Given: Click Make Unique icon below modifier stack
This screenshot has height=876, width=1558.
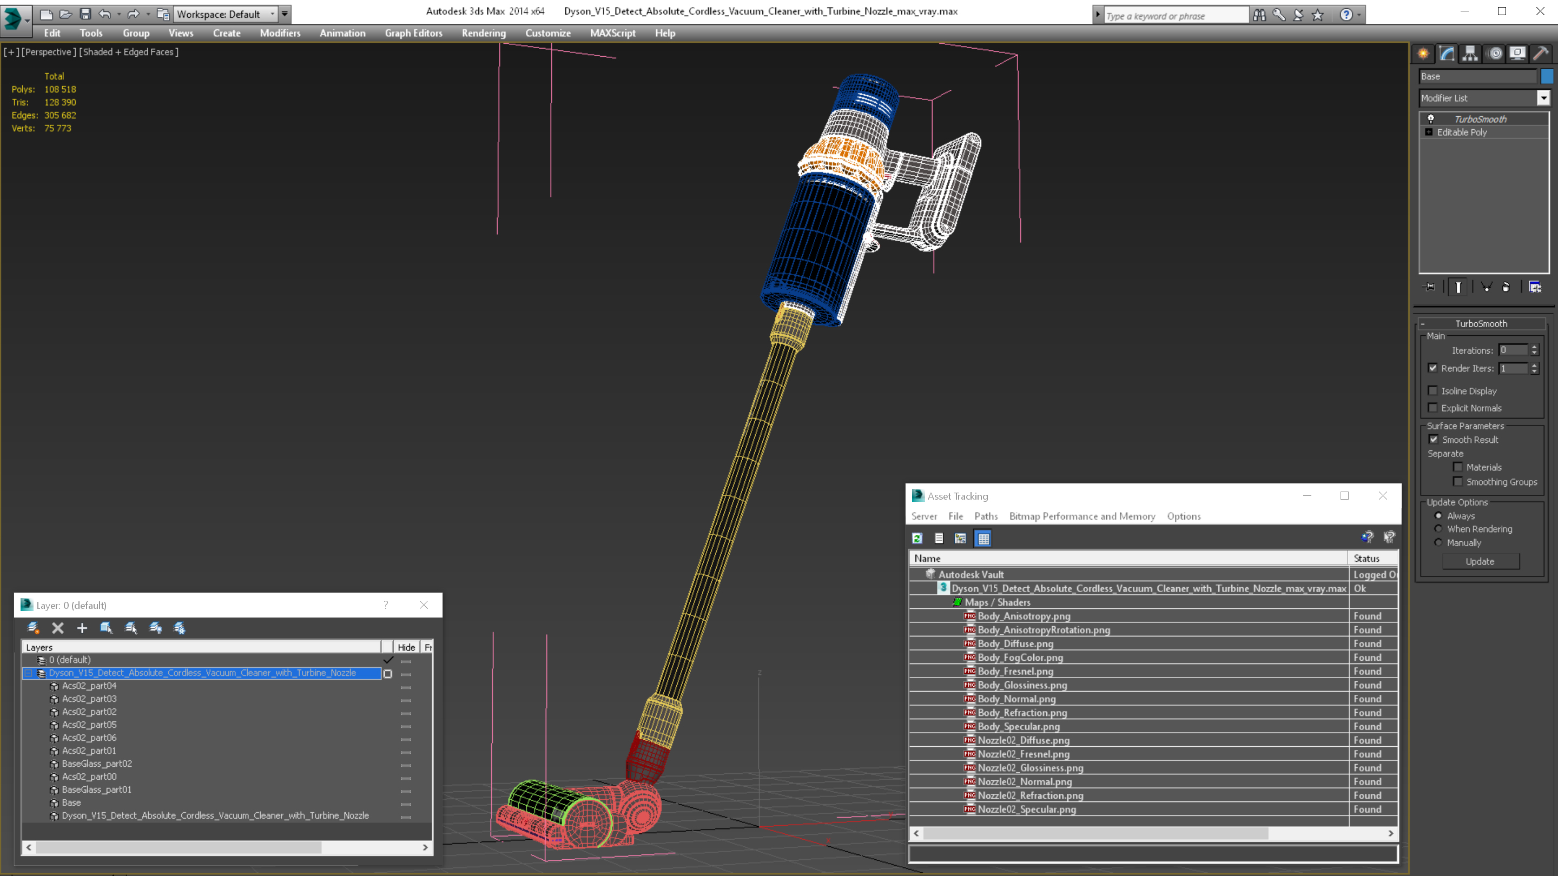Looking at the screenshot, I should [x=1486, y=287].
